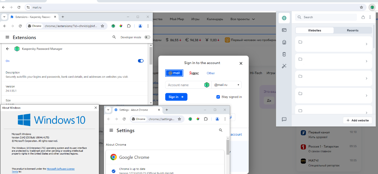
Task: Search settings with the magnifier icon
Action: click(220, 130)
